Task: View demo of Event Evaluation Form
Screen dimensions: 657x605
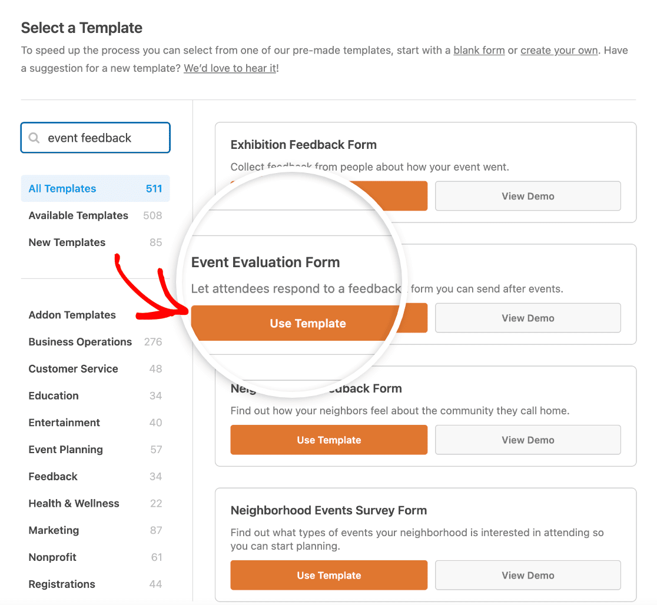Action: [528, 318]
